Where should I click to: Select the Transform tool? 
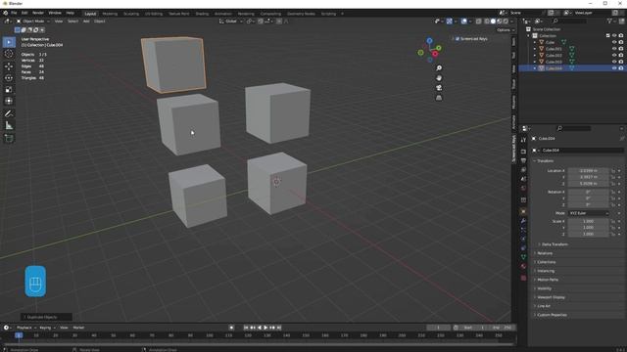(9, 102)
